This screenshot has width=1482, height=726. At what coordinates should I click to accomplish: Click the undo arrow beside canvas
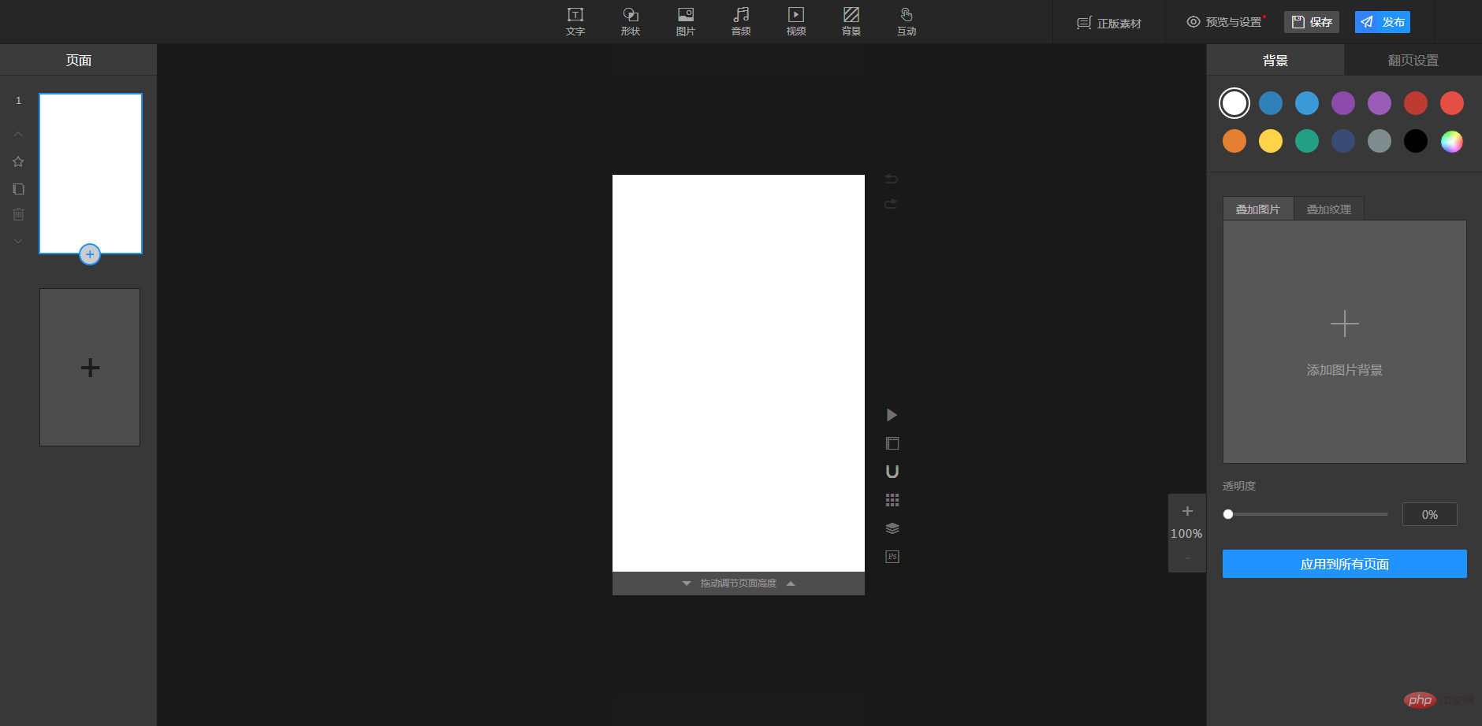pos(891,179)
